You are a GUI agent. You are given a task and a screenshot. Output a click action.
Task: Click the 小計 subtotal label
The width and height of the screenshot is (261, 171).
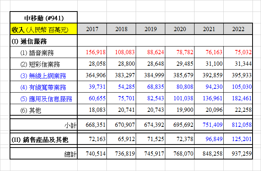[70, 125]
